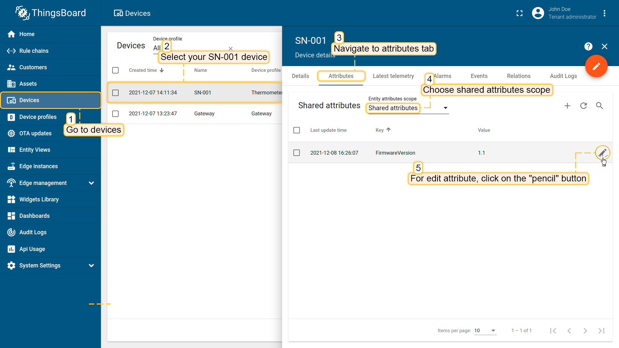Open search in attributes table
The image size is (619, 348).
[599, 106]
